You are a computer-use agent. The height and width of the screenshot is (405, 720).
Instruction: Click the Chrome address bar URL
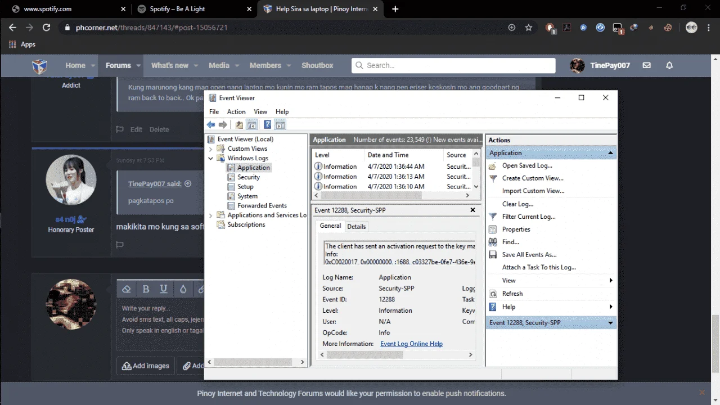coord(152,28)
